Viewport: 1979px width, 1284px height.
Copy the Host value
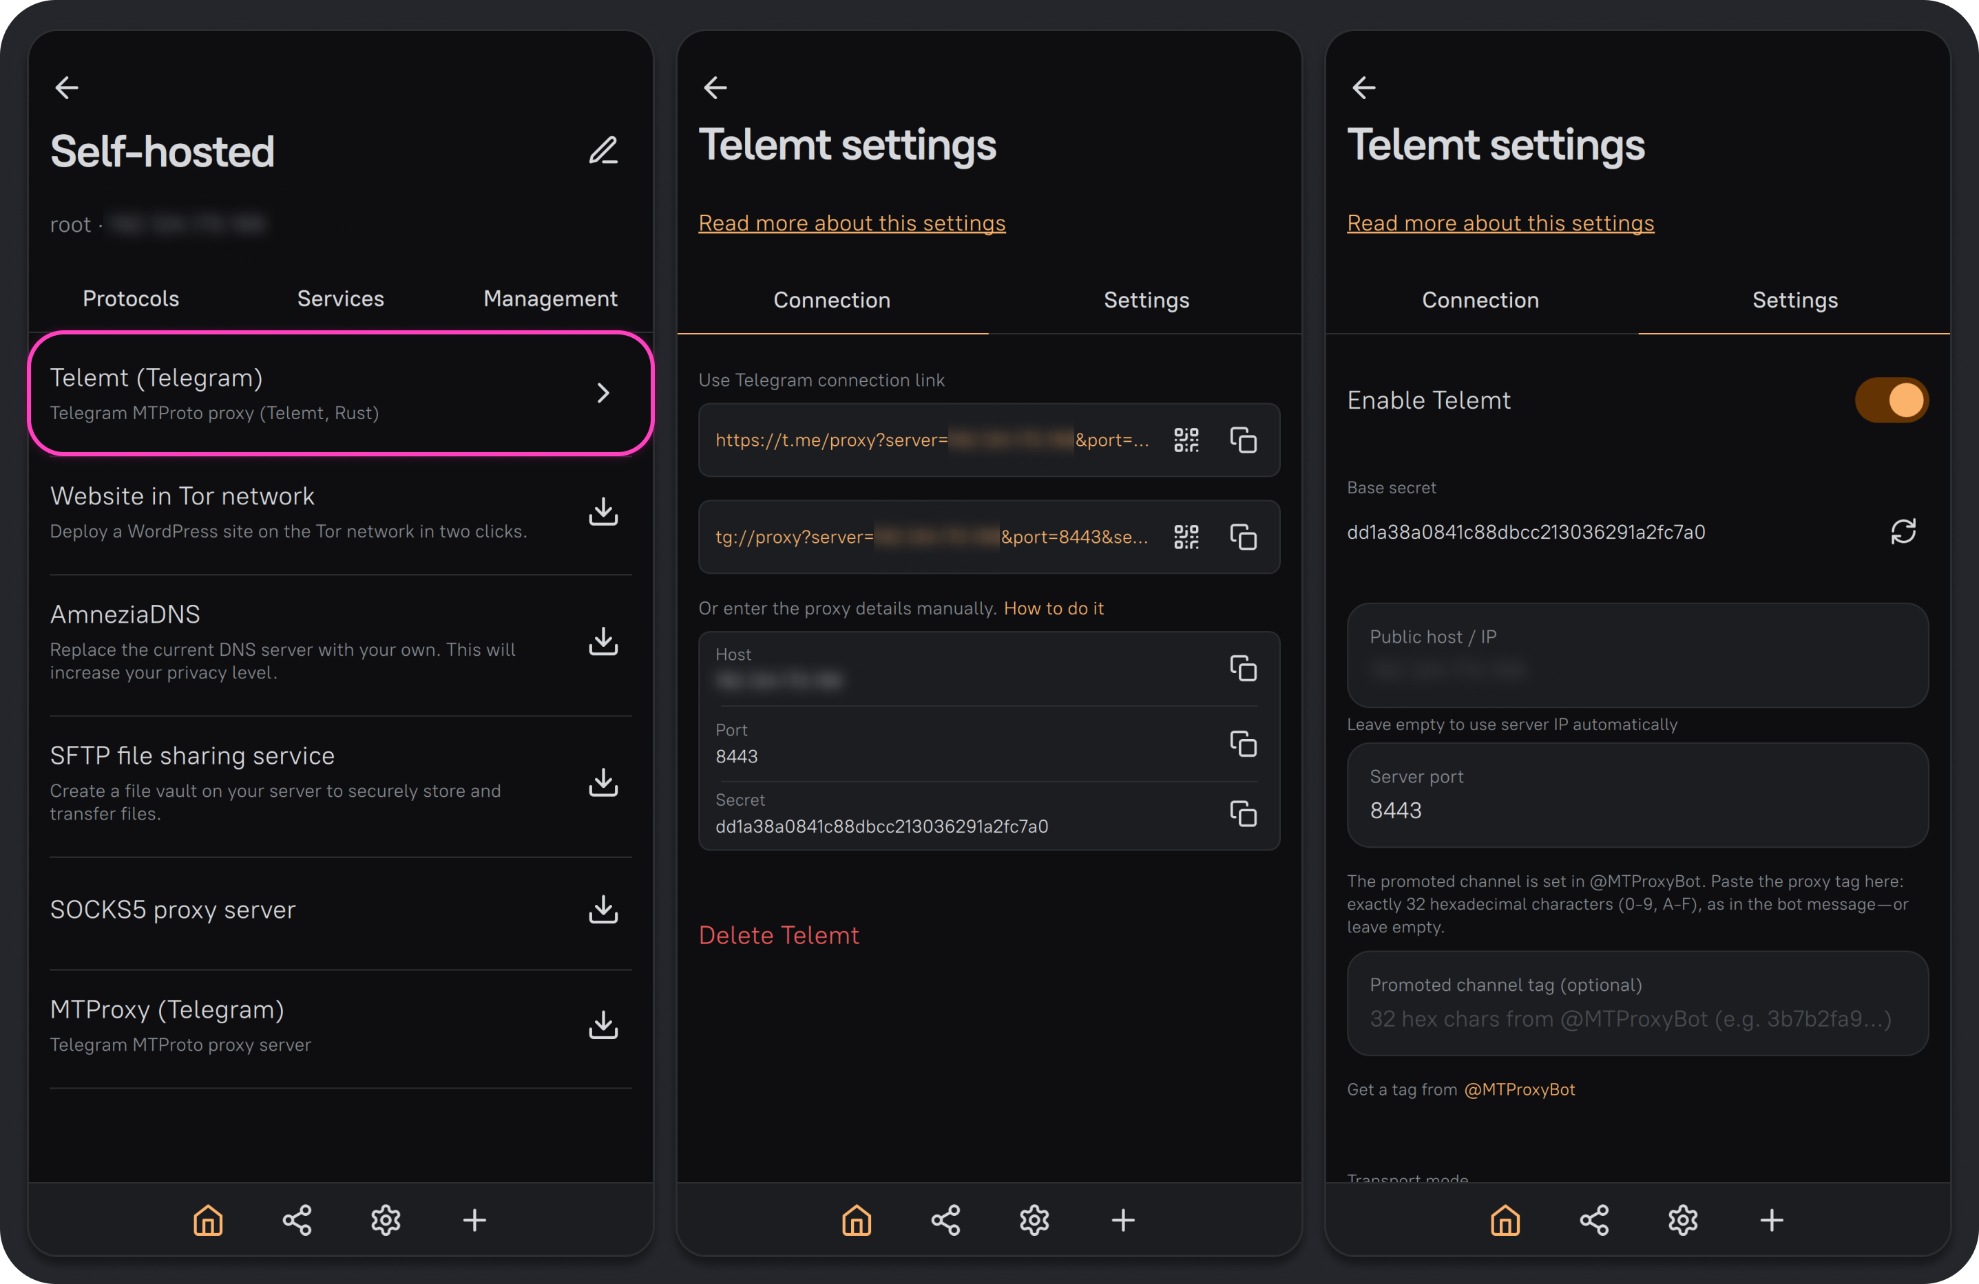1243,668
